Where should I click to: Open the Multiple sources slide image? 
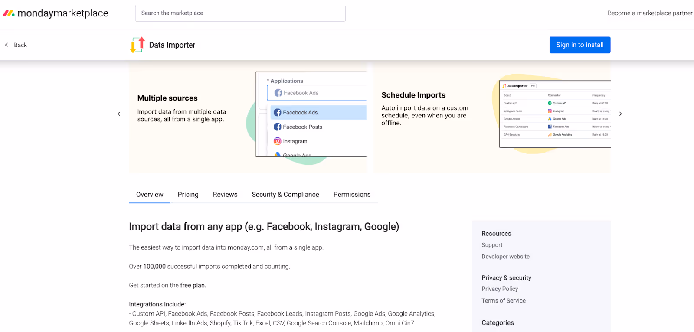(x=248, y=117)
